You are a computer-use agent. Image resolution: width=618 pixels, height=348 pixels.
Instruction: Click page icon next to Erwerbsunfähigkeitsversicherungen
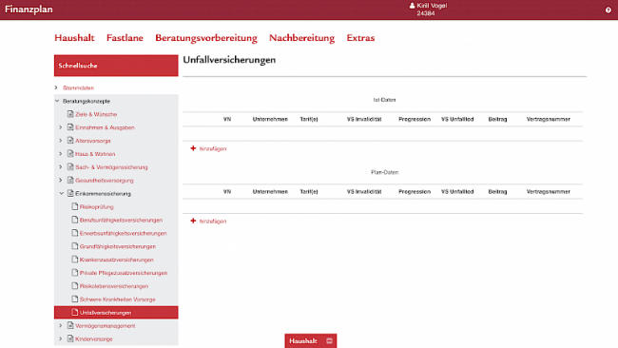[x=75, y=233]
